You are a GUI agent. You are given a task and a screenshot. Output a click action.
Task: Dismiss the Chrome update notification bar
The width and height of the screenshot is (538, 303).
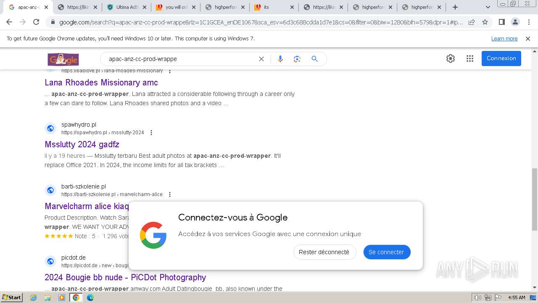coord(528,38)
